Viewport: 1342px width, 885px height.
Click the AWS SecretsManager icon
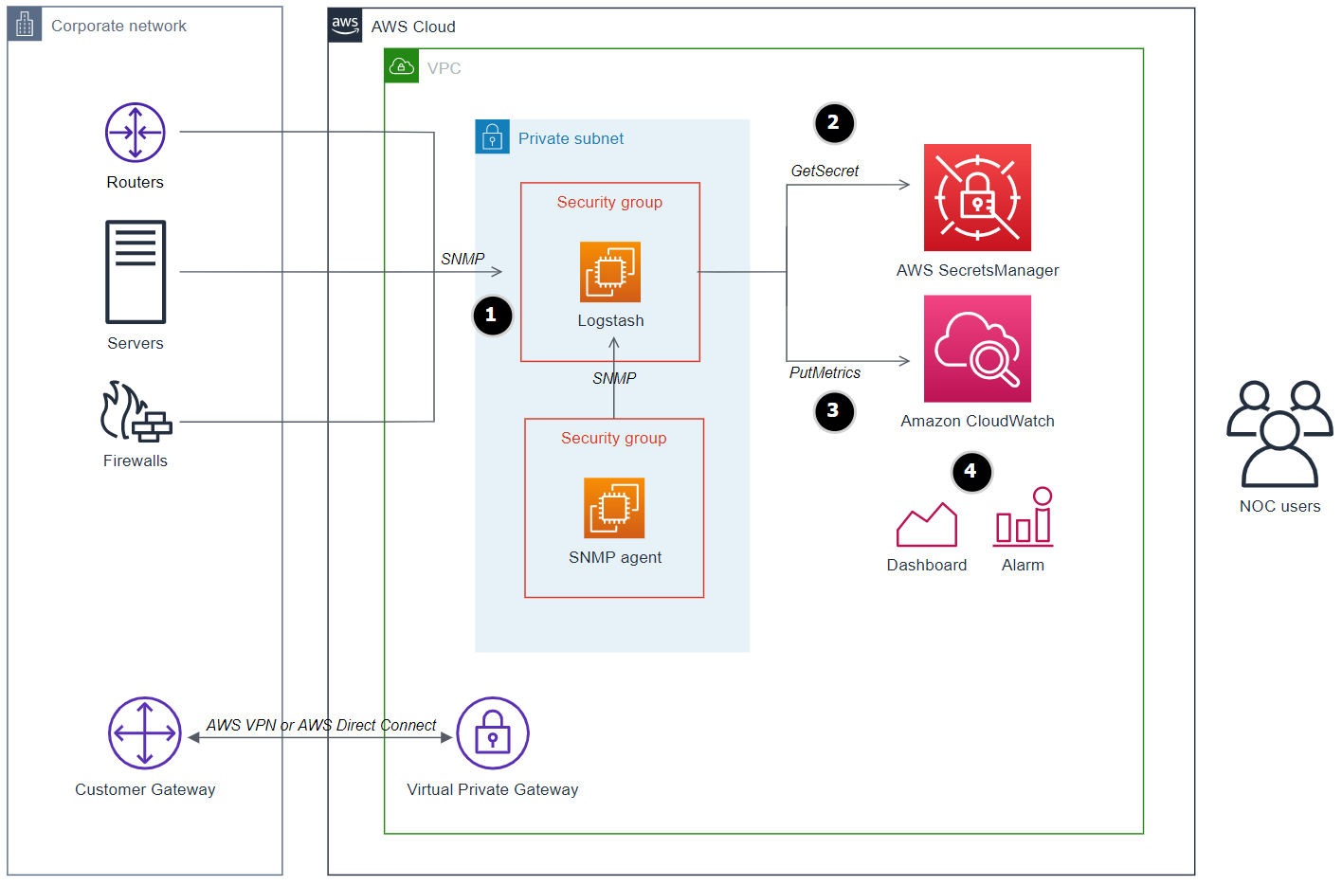click(977, 197)
